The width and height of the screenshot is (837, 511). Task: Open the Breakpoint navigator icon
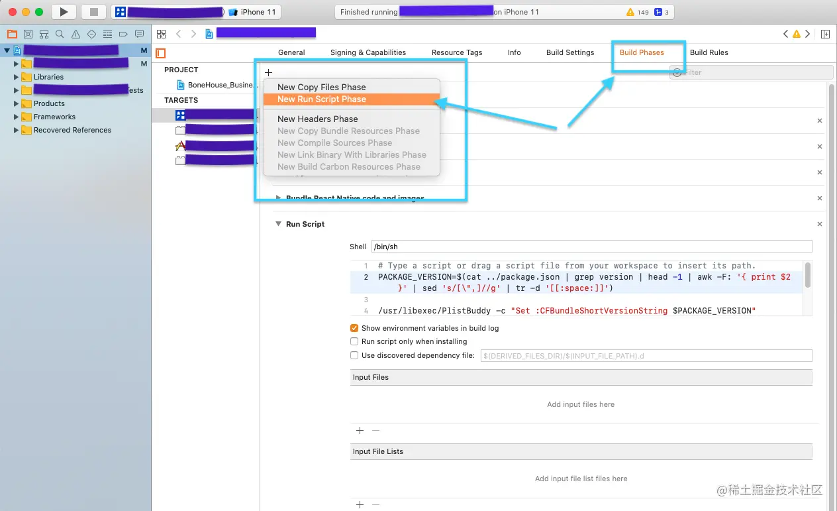123,34
